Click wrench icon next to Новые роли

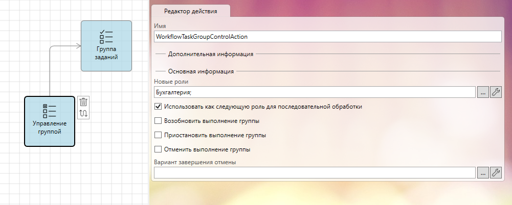(x=496, y=92)
